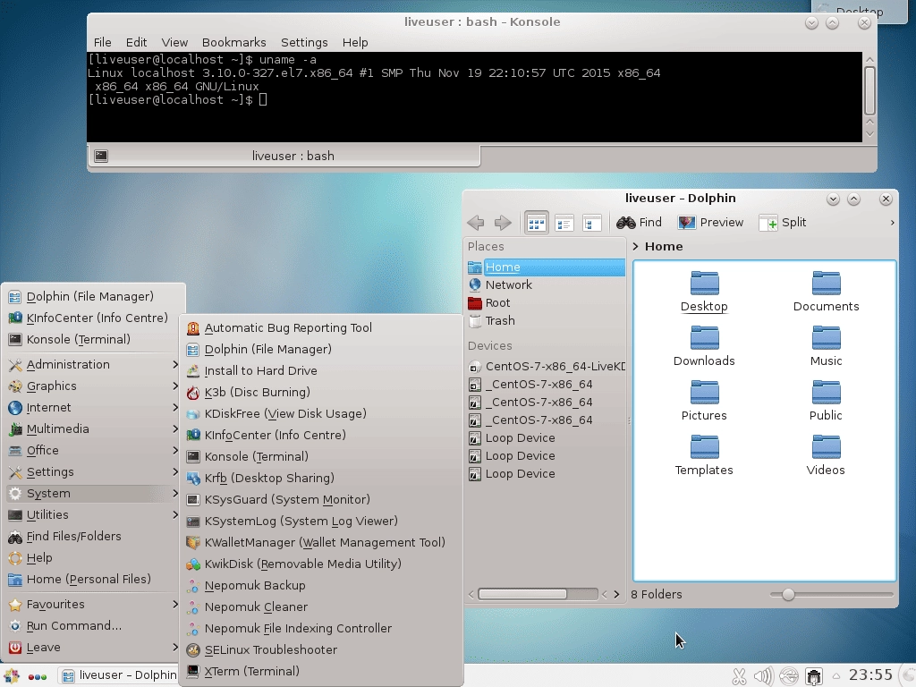The height and width of the screenshot is (687, 916).
Task: Expand the Utilities submenu
Action: pos(93,515)
